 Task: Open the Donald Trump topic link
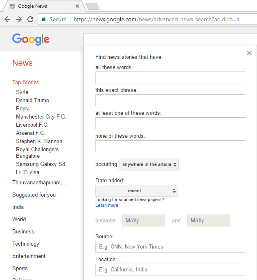pyautogui.click(x=32, y=100)
